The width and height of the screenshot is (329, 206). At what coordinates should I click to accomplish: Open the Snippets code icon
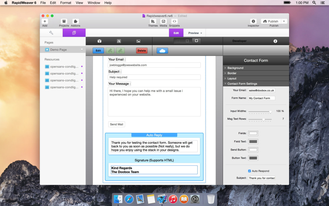(x=174, y=21)
